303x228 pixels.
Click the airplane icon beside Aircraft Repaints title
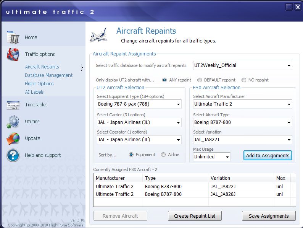coord(99,35)
